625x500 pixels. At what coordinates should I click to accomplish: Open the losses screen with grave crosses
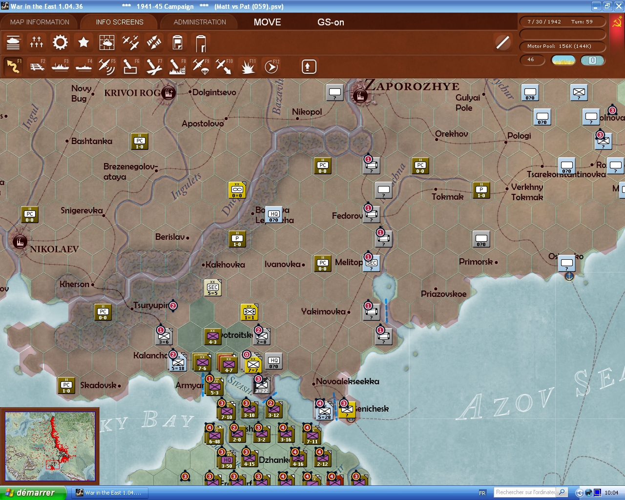37,42
